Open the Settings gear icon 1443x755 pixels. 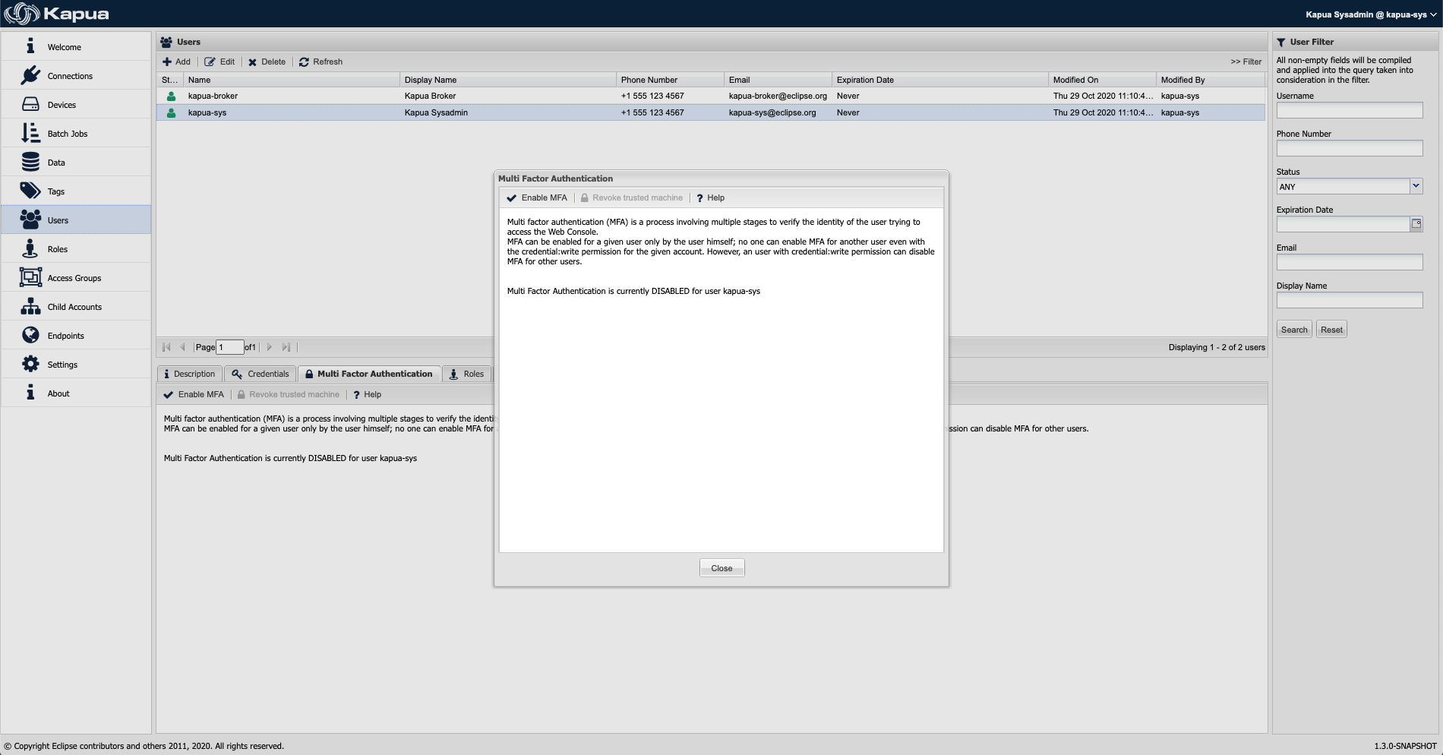[x=30, y=365]
